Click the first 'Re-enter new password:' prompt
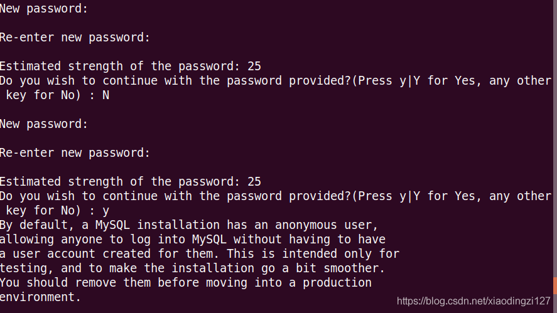This screenshot has width=557, height=313. [x=75, y=37]
